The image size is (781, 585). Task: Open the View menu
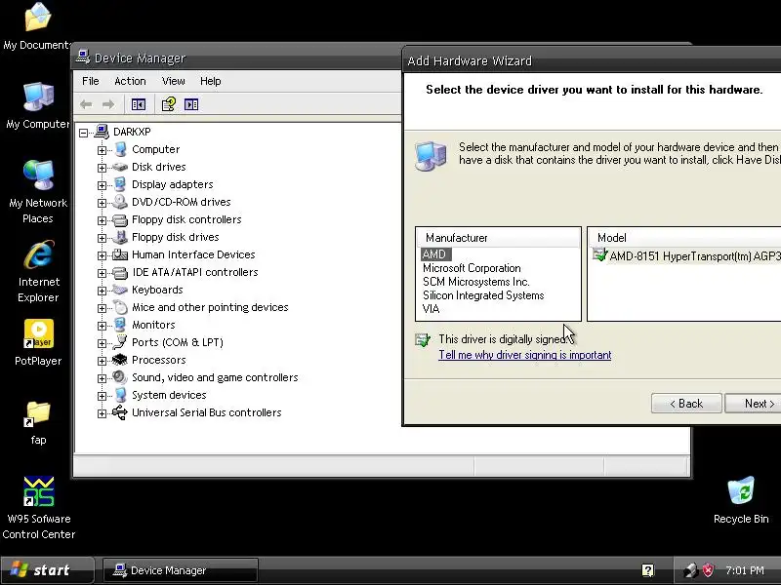tap(173, 81)
